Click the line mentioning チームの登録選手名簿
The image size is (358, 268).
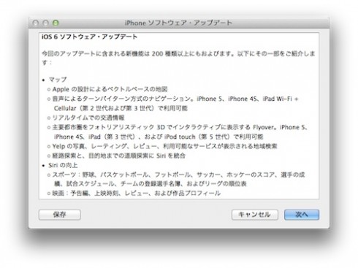[151, 184]
